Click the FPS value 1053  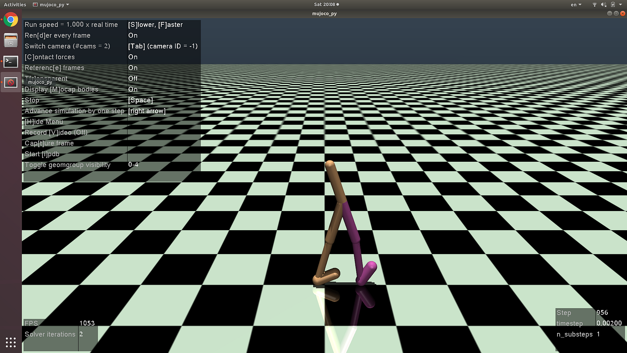(87, 323)
